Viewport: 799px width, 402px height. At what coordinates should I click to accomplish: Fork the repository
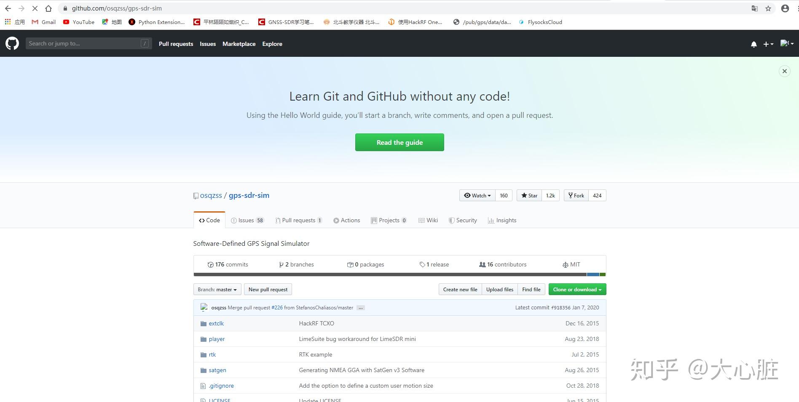tap(576, 195)
